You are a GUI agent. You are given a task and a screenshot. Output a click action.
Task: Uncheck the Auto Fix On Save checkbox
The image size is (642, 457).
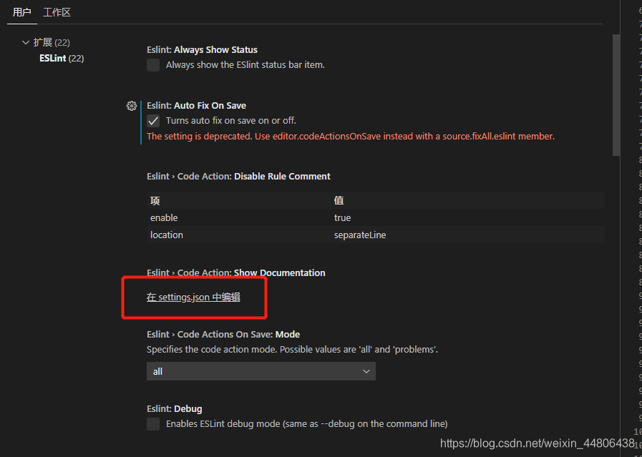(153, 121)
